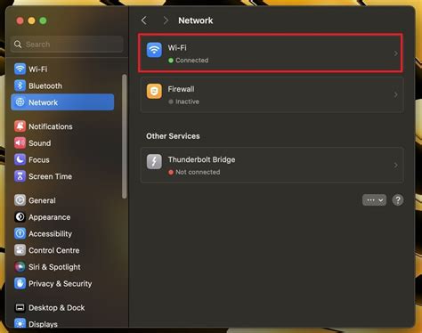Click the Wi-Fi icon in the sidebar
Screen dimensions: 422x333
pos(20,69)
